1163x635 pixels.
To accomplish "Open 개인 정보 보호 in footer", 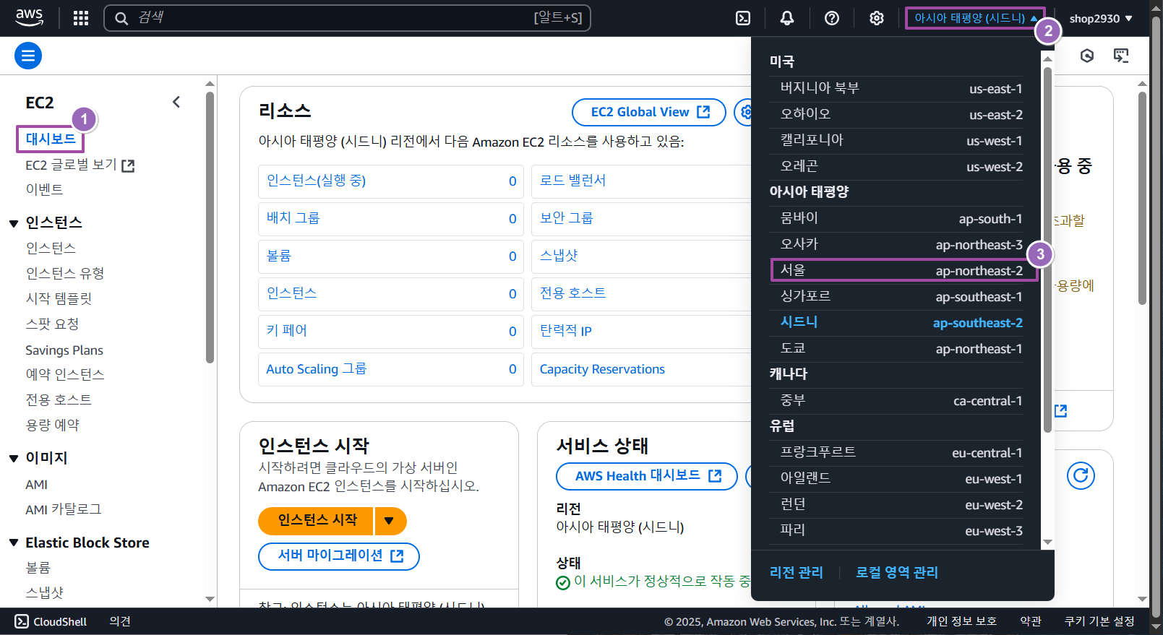I will [x=961, y=621].
